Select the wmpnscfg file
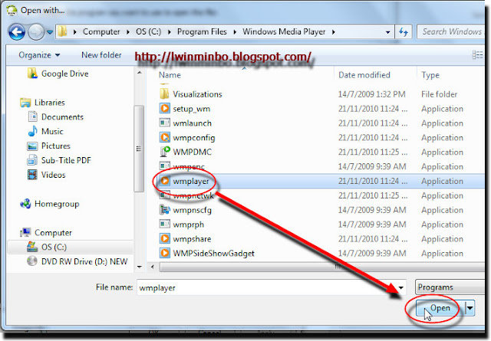The height and width of the screenshot is (341, 491). coord(192,210)
